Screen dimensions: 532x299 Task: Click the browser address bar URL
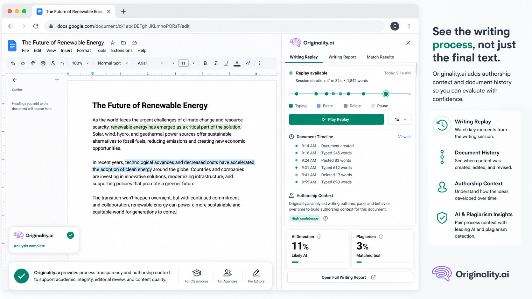pyautogui.click(x=123, y=26)
